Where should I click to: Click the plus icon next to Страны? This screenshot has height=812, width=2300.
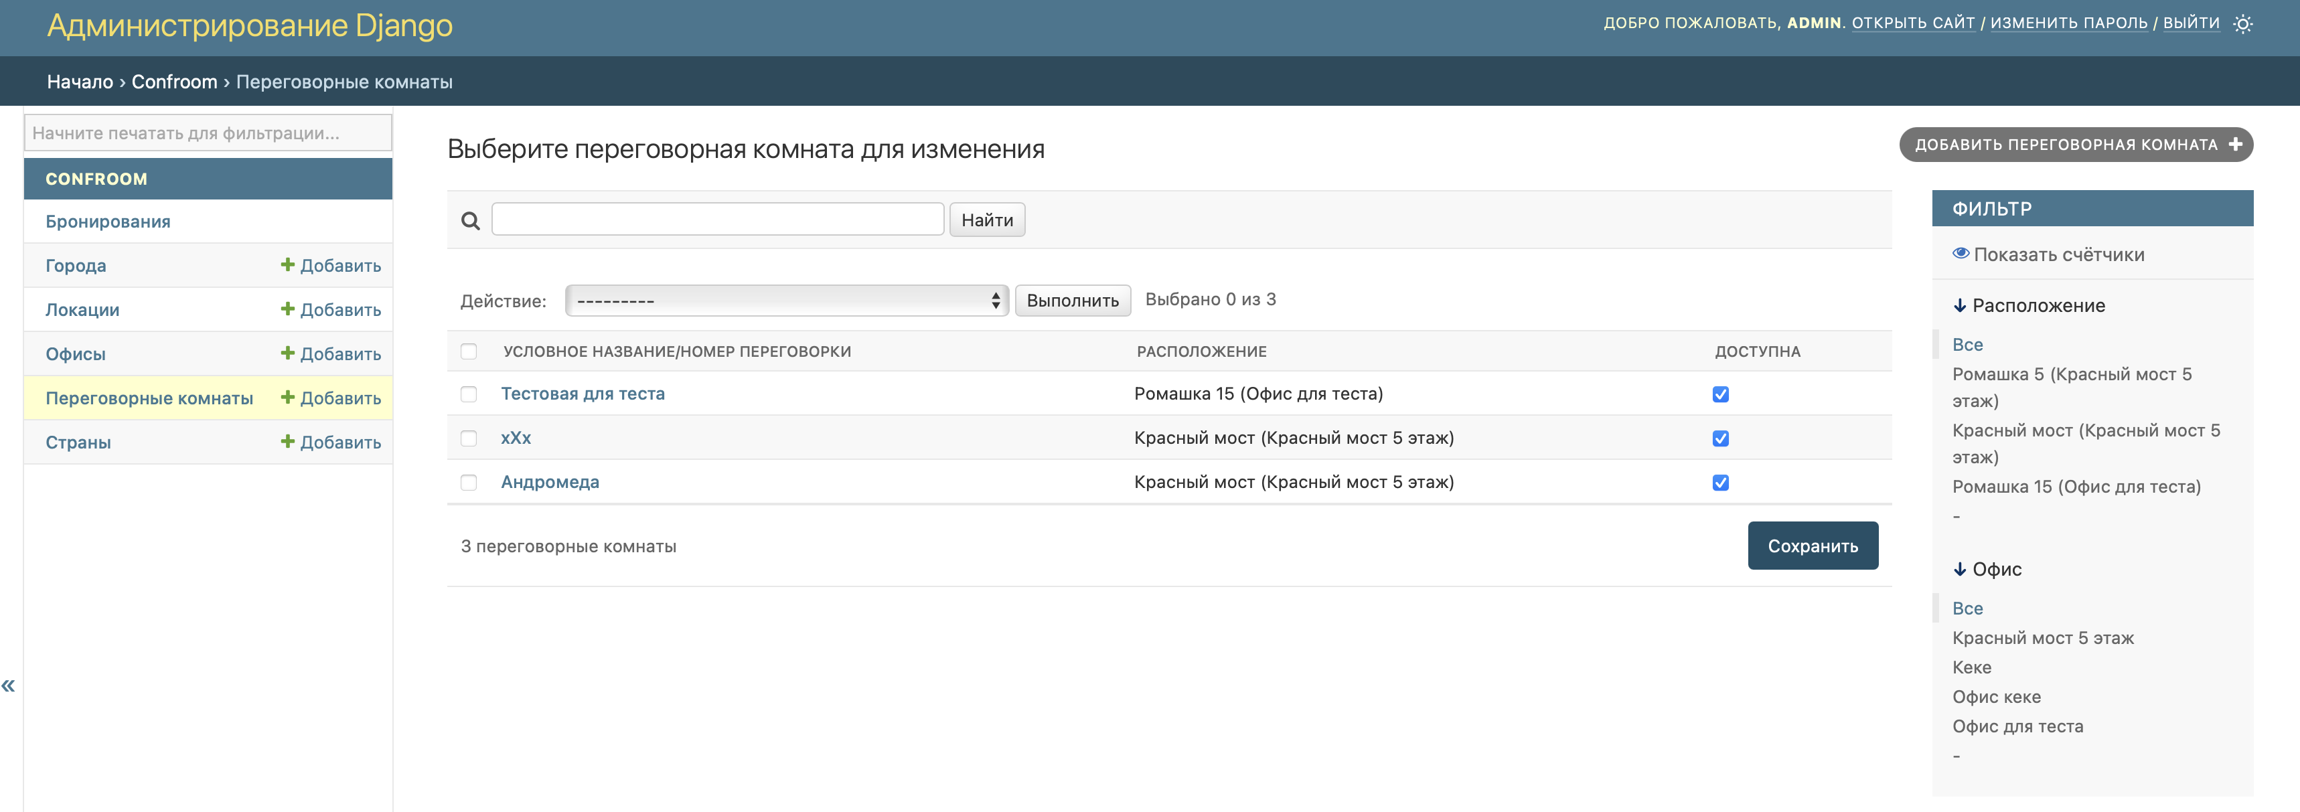(287, 442)
